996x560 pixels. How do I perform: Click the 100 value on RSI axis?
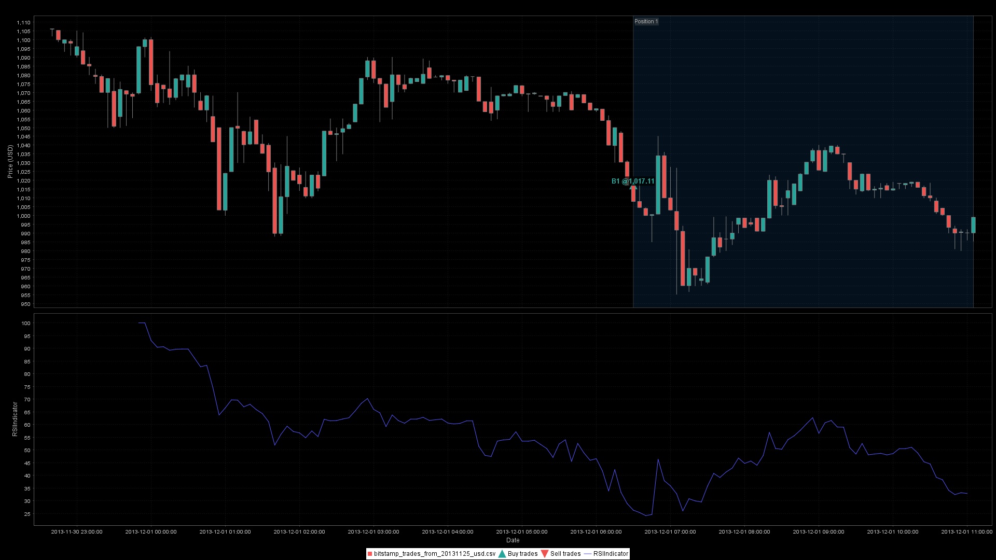[x=25, y=324]
